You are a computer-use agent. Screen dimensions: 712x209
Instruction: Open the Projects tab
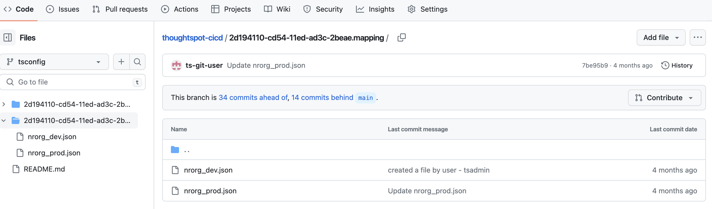point(231,9)
